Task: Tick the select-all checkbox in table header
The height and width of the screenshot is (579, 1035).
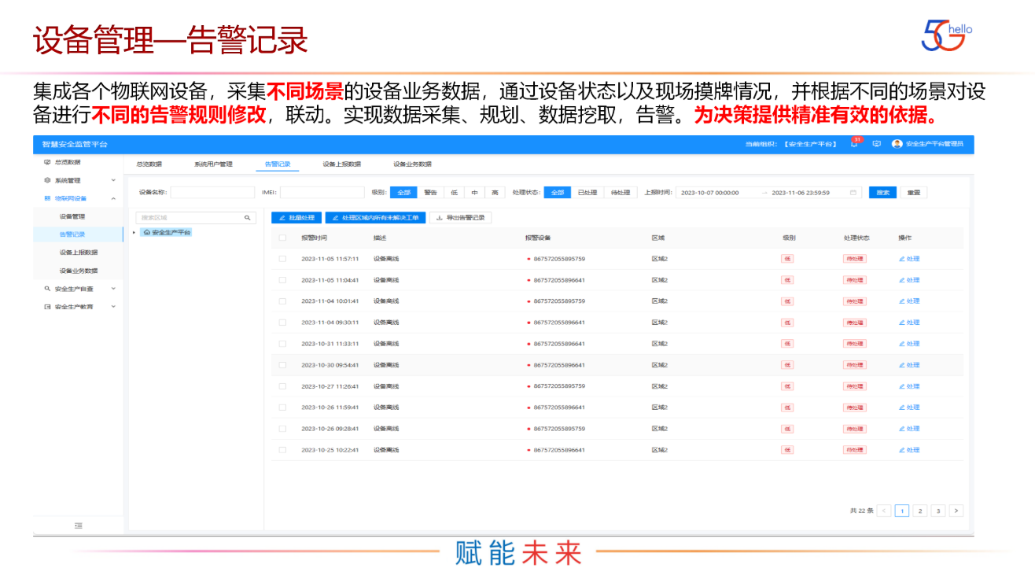Action: point(282,238)
